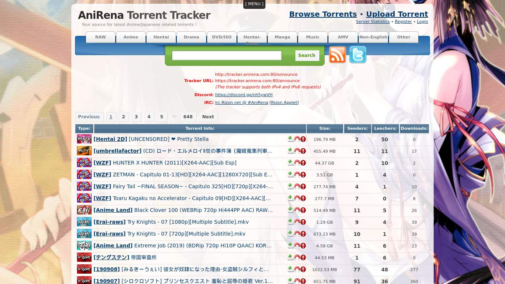505x284 pixels.
Task: Click red info icon on Black Clover row
Action: pyautogui.click(x=303, y=210)
